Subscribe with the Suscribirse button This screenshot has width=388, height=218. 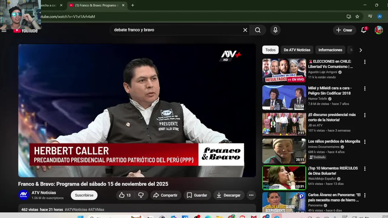point(84,195)
